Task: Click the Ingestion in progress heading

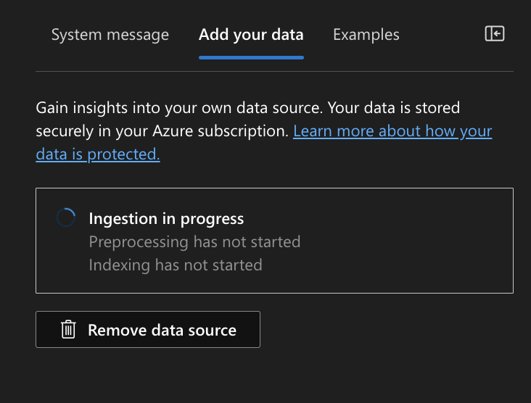Action: [x=166, y=218]
